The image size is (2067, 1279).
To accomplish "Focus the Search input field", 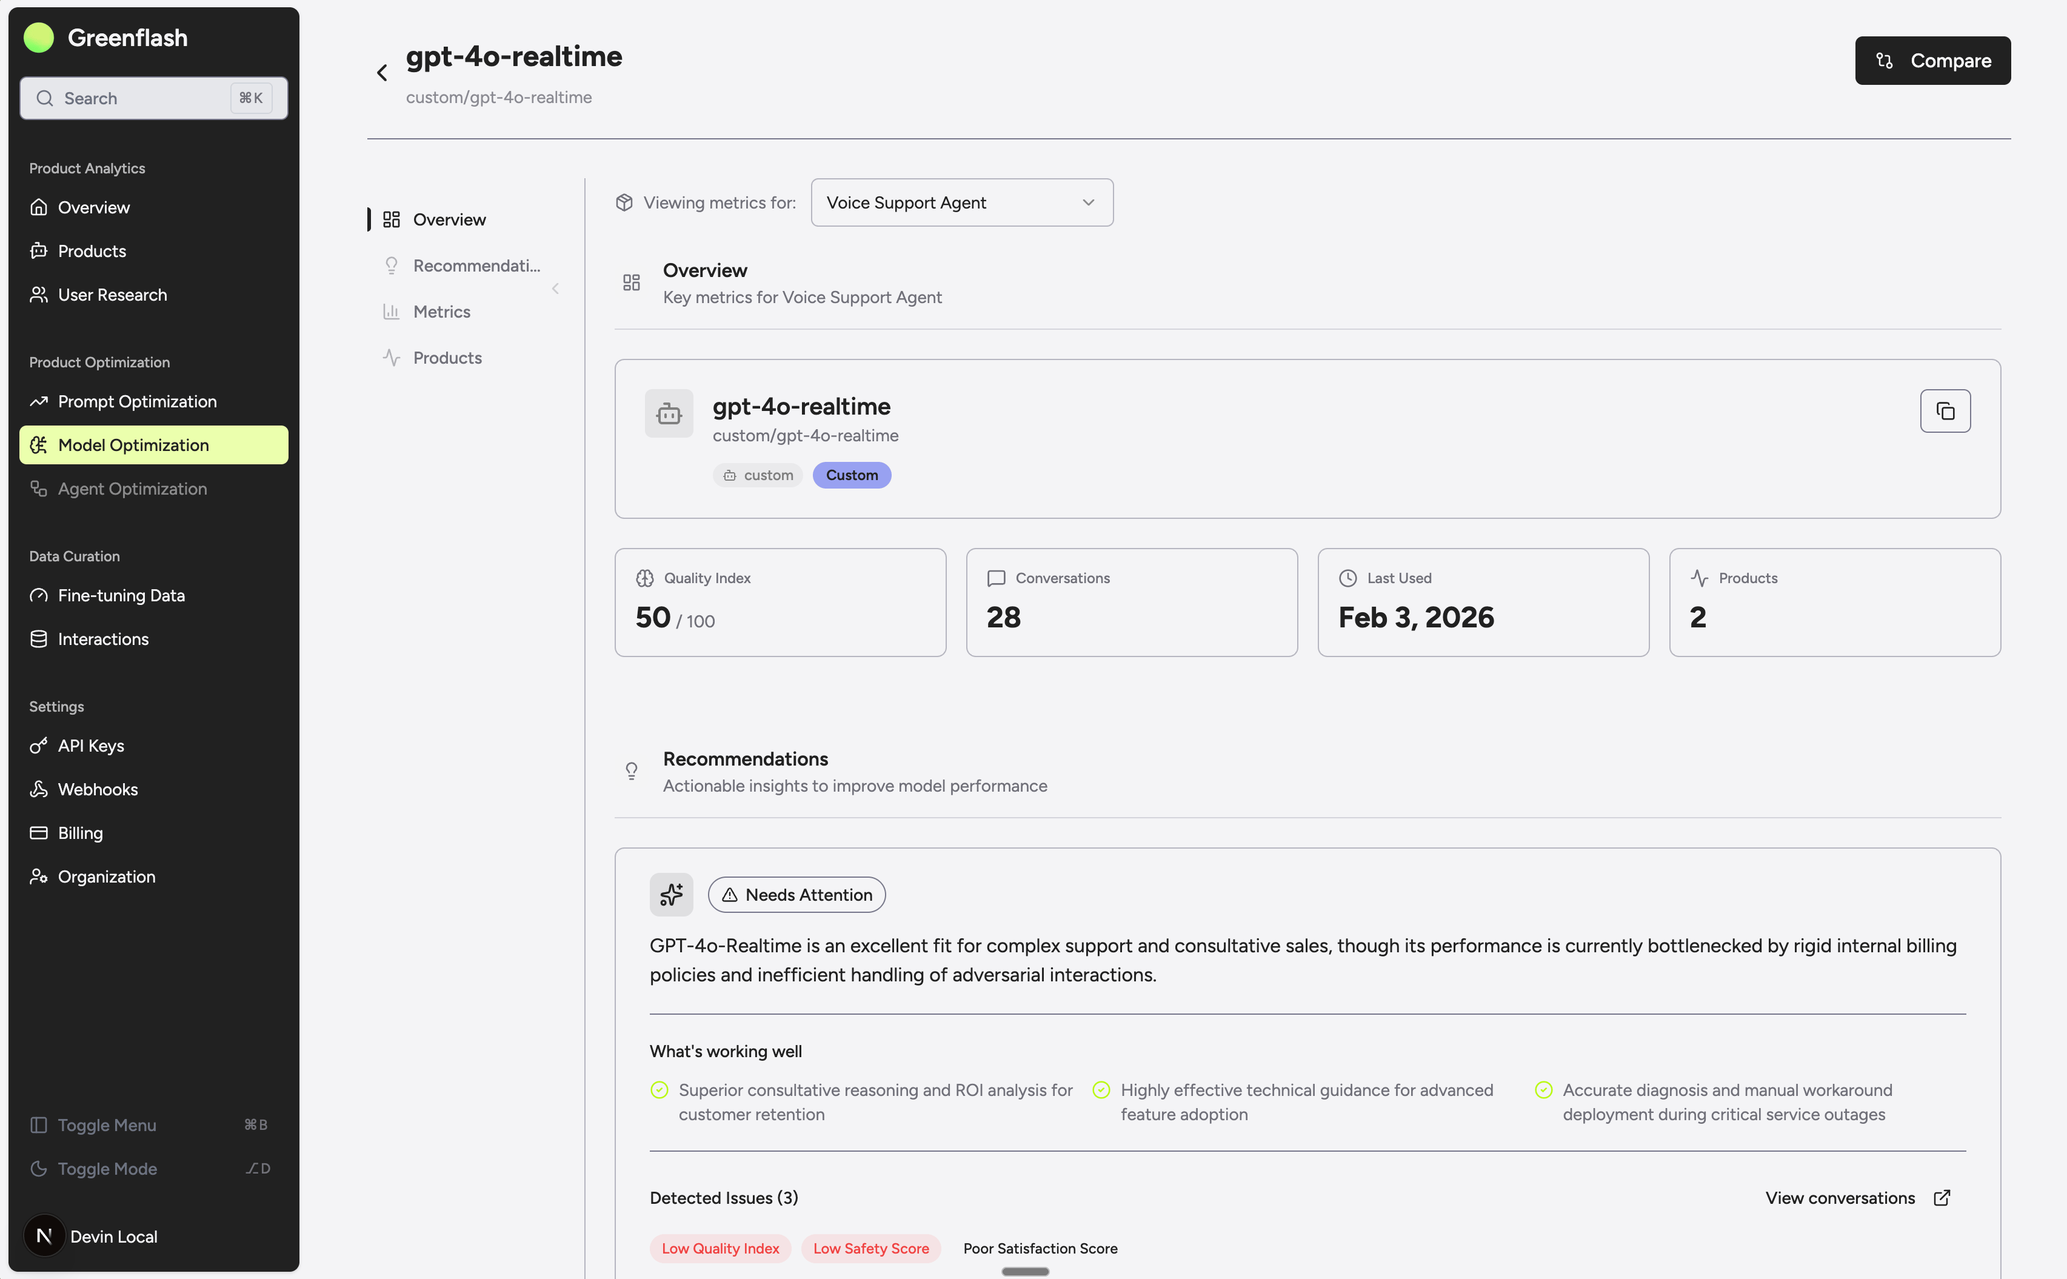I will tap(153, 98).
